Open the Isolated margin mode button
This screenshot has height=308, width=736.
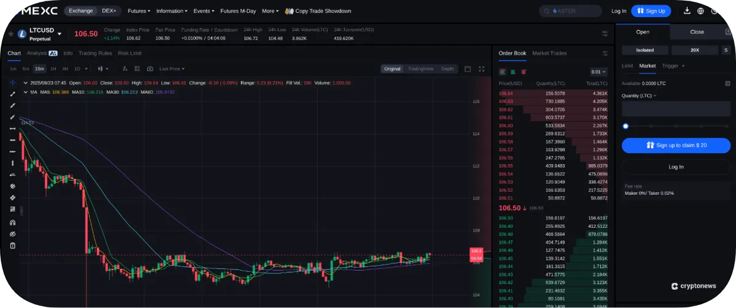coord(645,50)
